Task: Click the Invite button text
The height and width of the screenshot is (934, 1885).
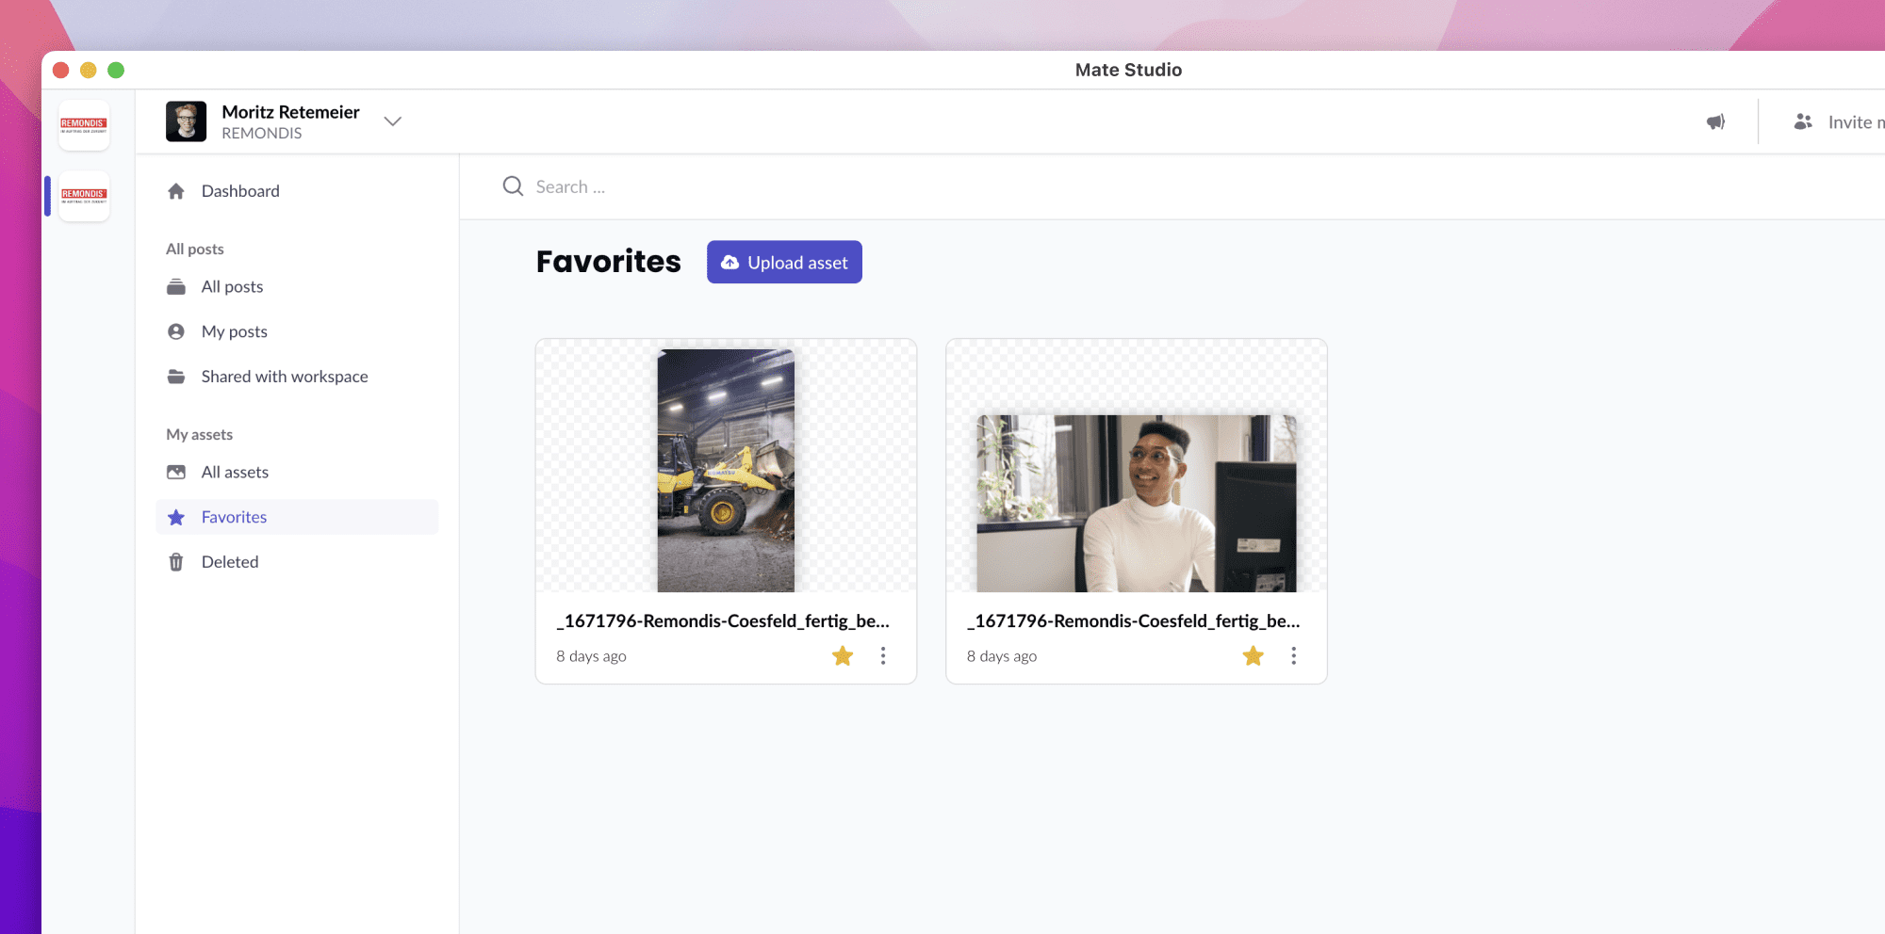Action: point(1856,122)
